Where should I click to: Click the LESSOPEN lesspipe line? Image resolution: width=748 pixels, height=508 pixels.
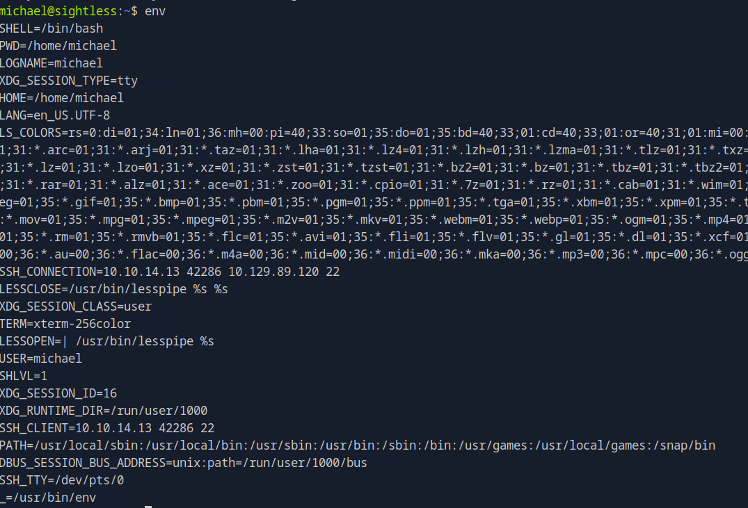[107, 341]
